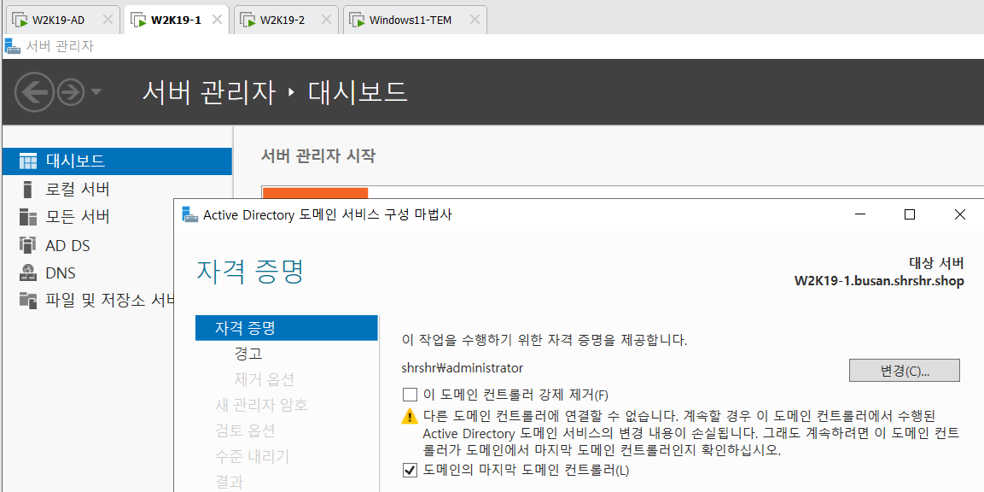Click the 결과 wizard step

point(229,482)
